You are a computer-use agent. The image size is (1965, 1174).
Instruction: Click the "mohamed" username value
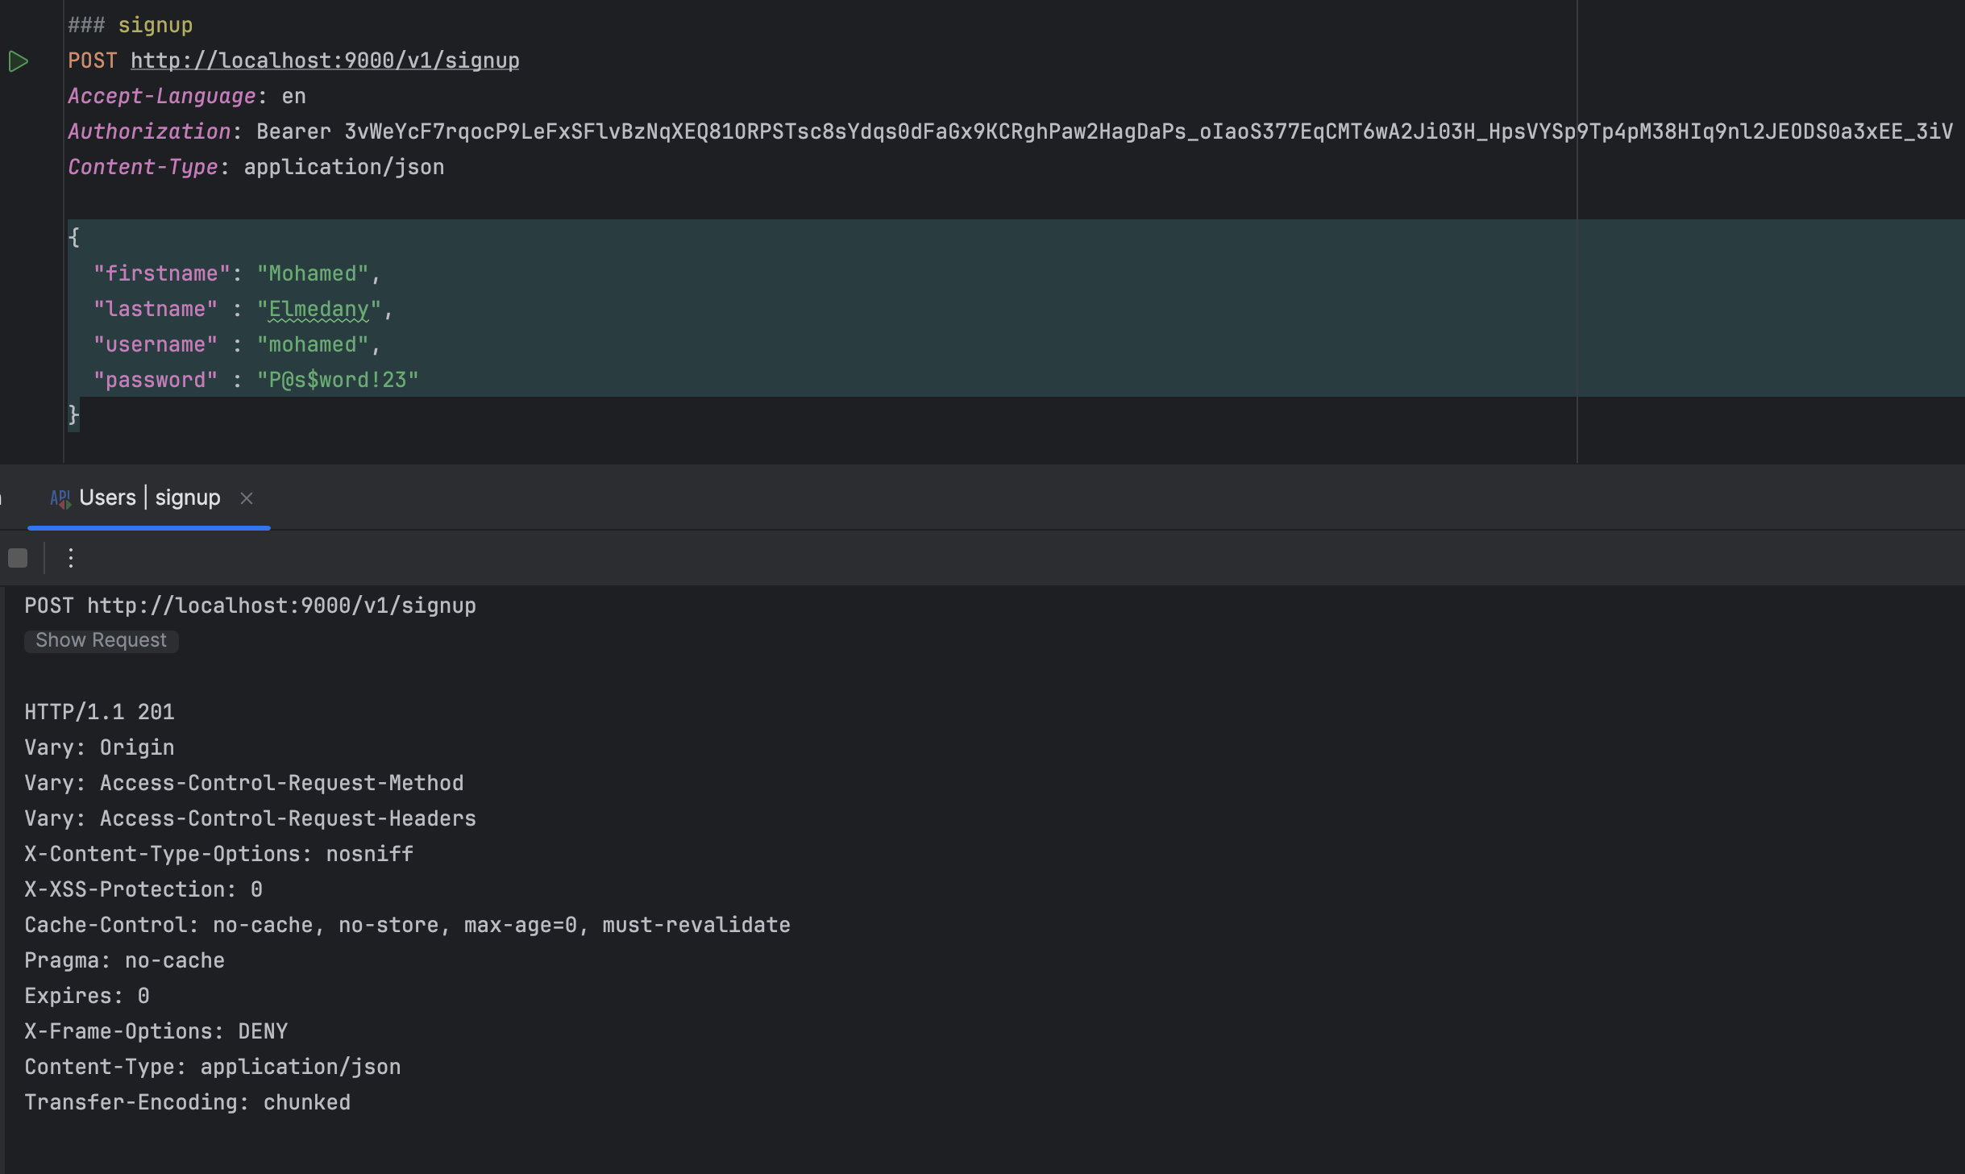click(313, 344)
